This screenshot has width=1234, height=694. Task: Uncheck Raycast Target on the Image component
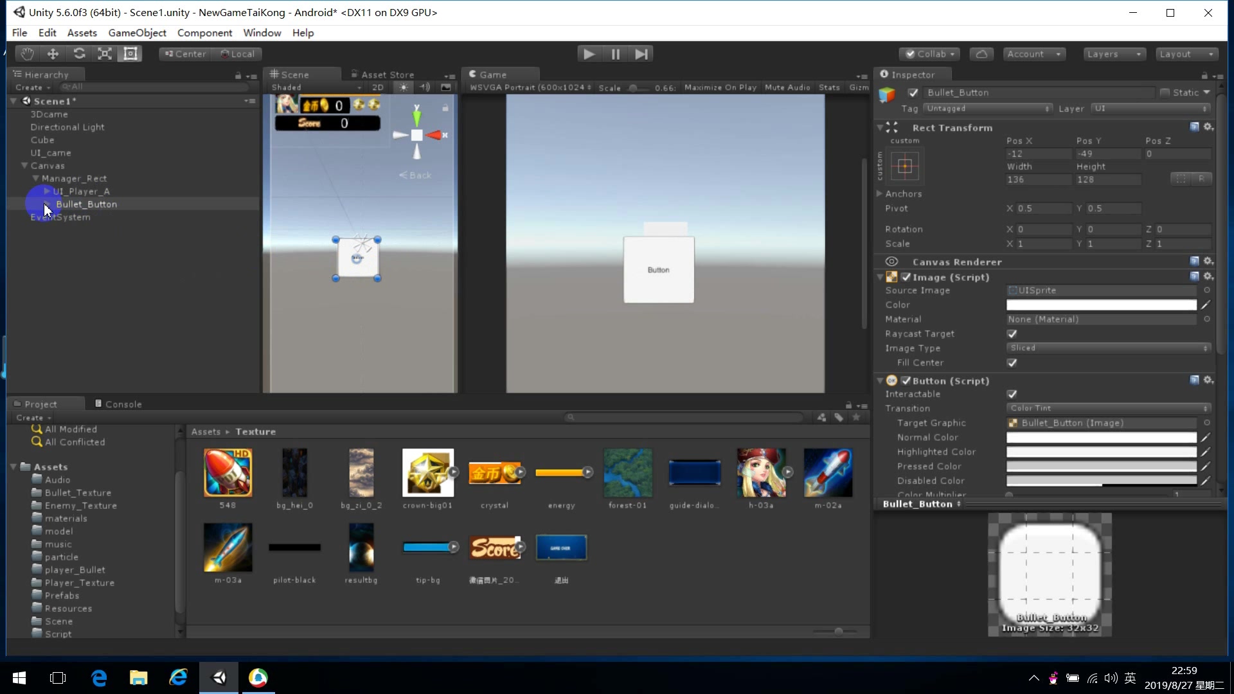pyautogui.click(x=1012, y=334)
